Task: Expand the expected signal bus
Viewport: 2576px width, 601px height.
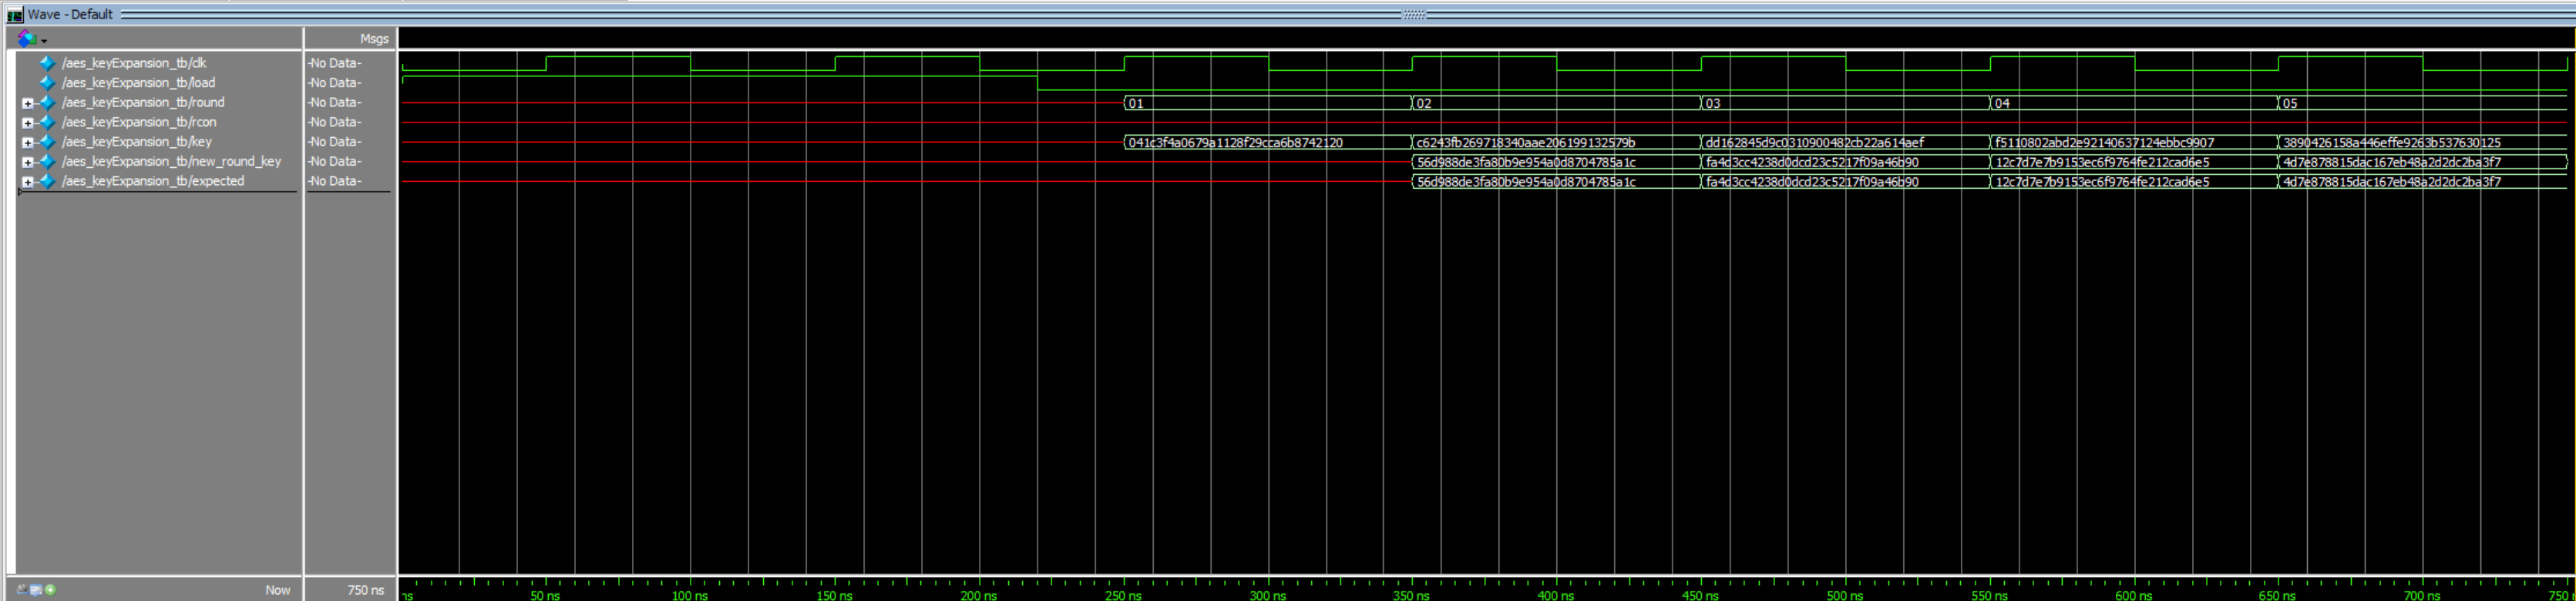Action: pyautogui.click(x=28, y=182)
